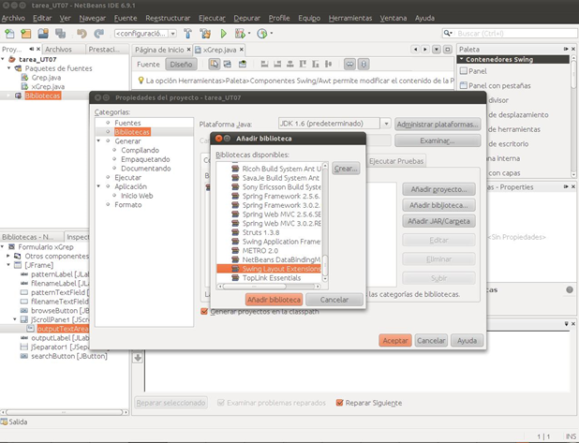
Task: Click the Redo toolbar icon
Action: pyautogui.click(x=98, y=34)
